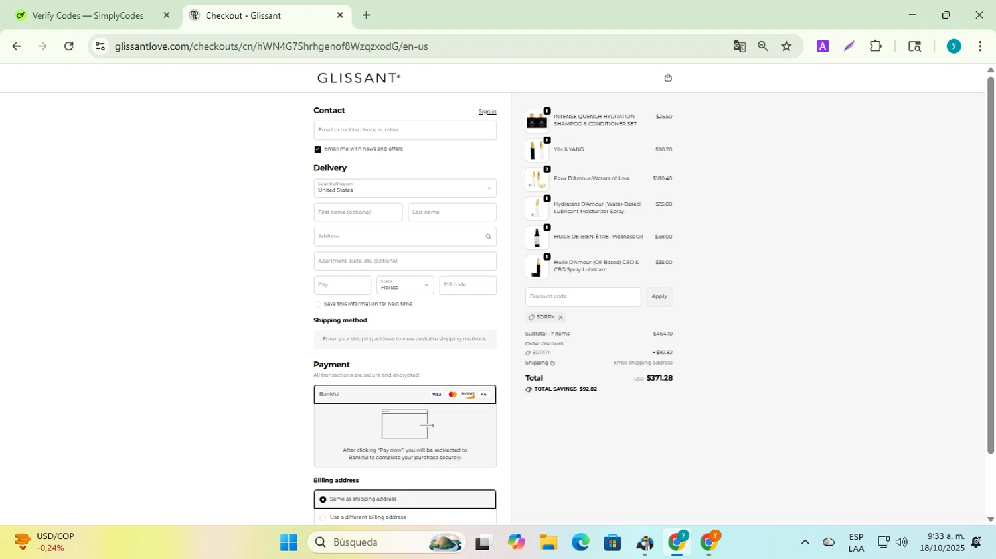Close the Verify Codes tab
Viewport: 996px width, 559px height.
tap(166, 15)
